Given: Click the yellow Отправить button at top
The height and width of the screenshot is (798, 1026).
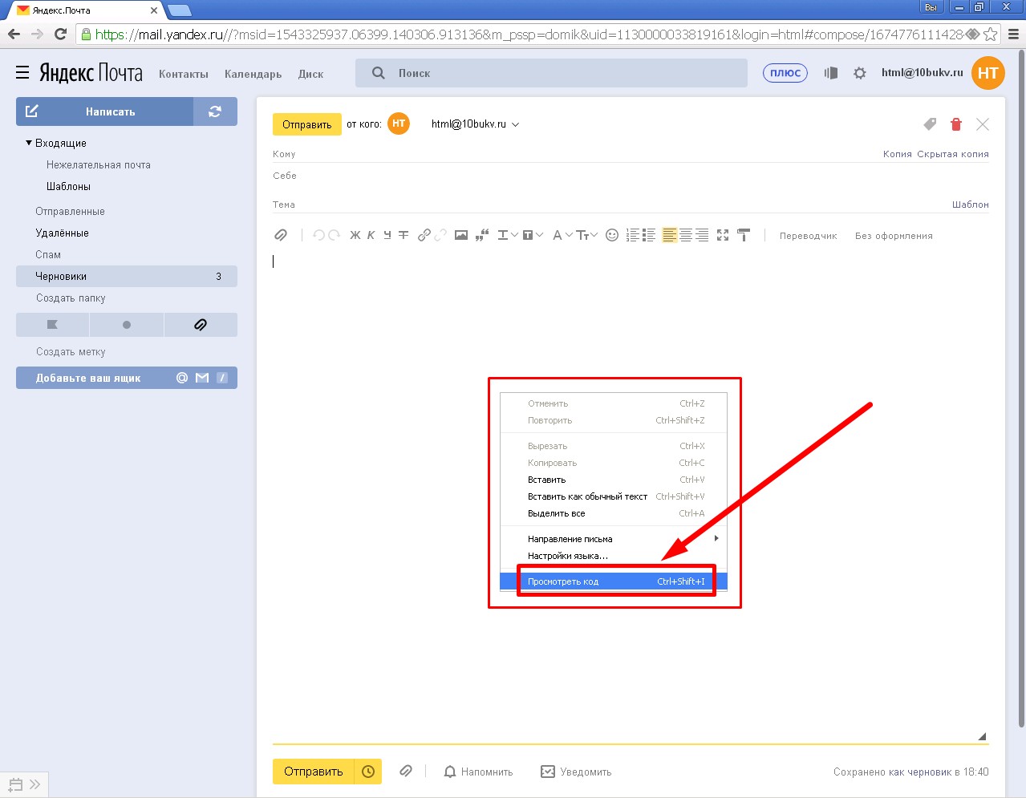Looking at the screenshot, I should point(307,124).
